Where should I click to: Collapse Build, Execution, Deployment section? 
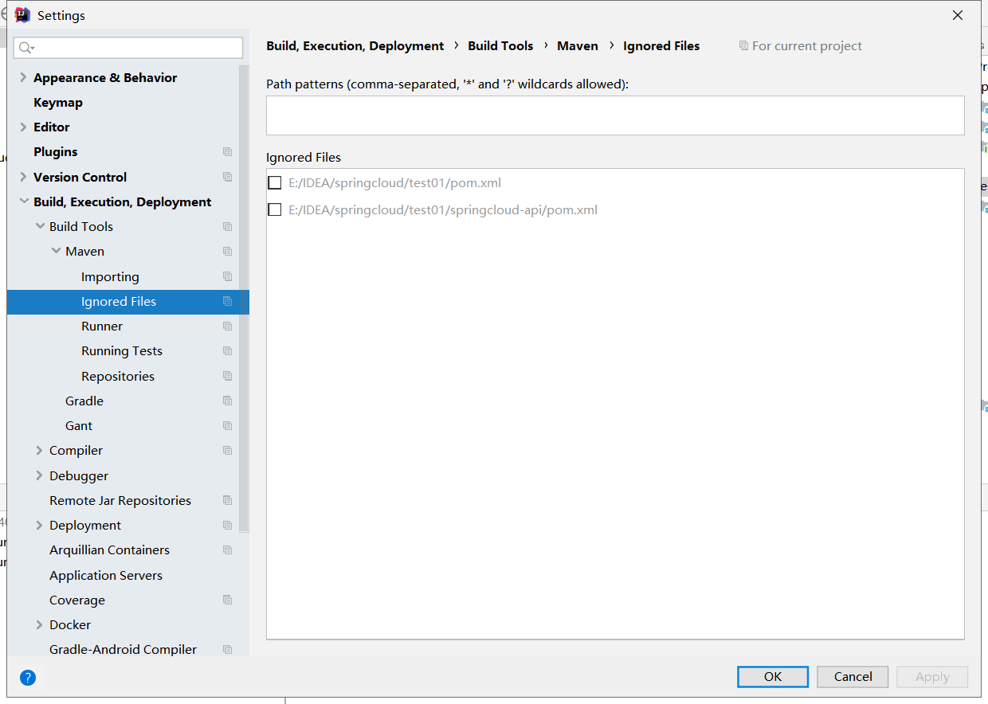click(x=23, y=201)
